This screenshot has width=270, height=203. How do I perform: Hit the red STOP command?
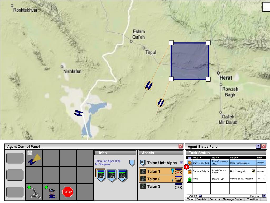pos(68,192)
